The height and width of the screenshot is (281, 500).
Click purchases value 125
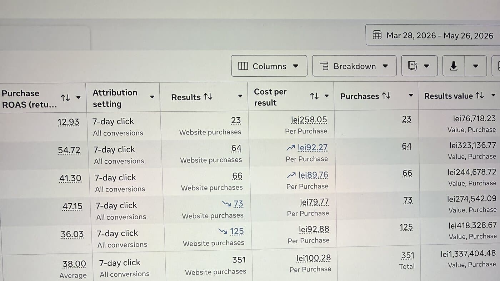click(406, 227)
